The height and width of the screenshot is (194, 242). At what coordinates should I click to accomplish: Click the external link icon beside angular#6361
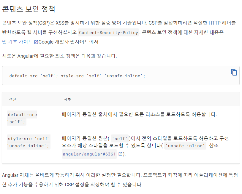pos(120,154)
